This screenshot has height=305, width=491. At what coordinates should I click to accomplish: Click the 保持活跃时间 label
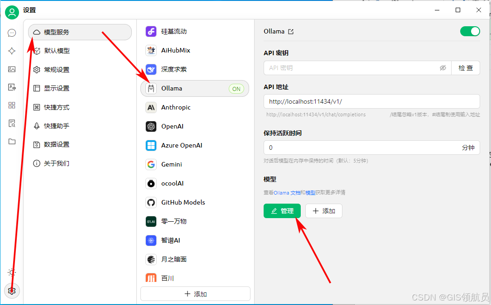283,133
